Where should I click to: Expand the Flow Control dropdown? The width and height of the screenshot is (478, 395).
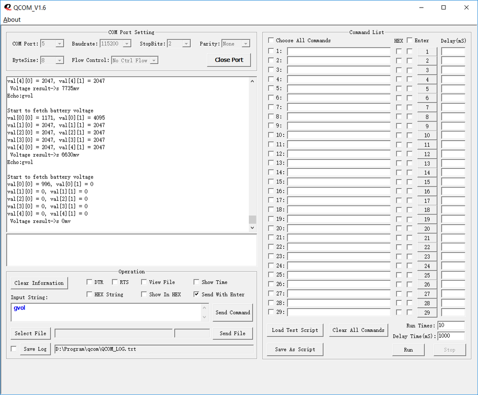click(x=154, y=60)
